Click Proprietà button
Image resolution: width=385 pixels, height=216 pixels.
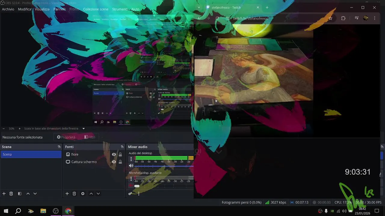66,137
